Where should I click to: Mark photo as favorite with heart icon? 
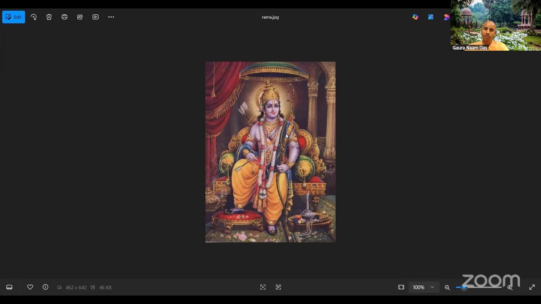pos(30,287)
